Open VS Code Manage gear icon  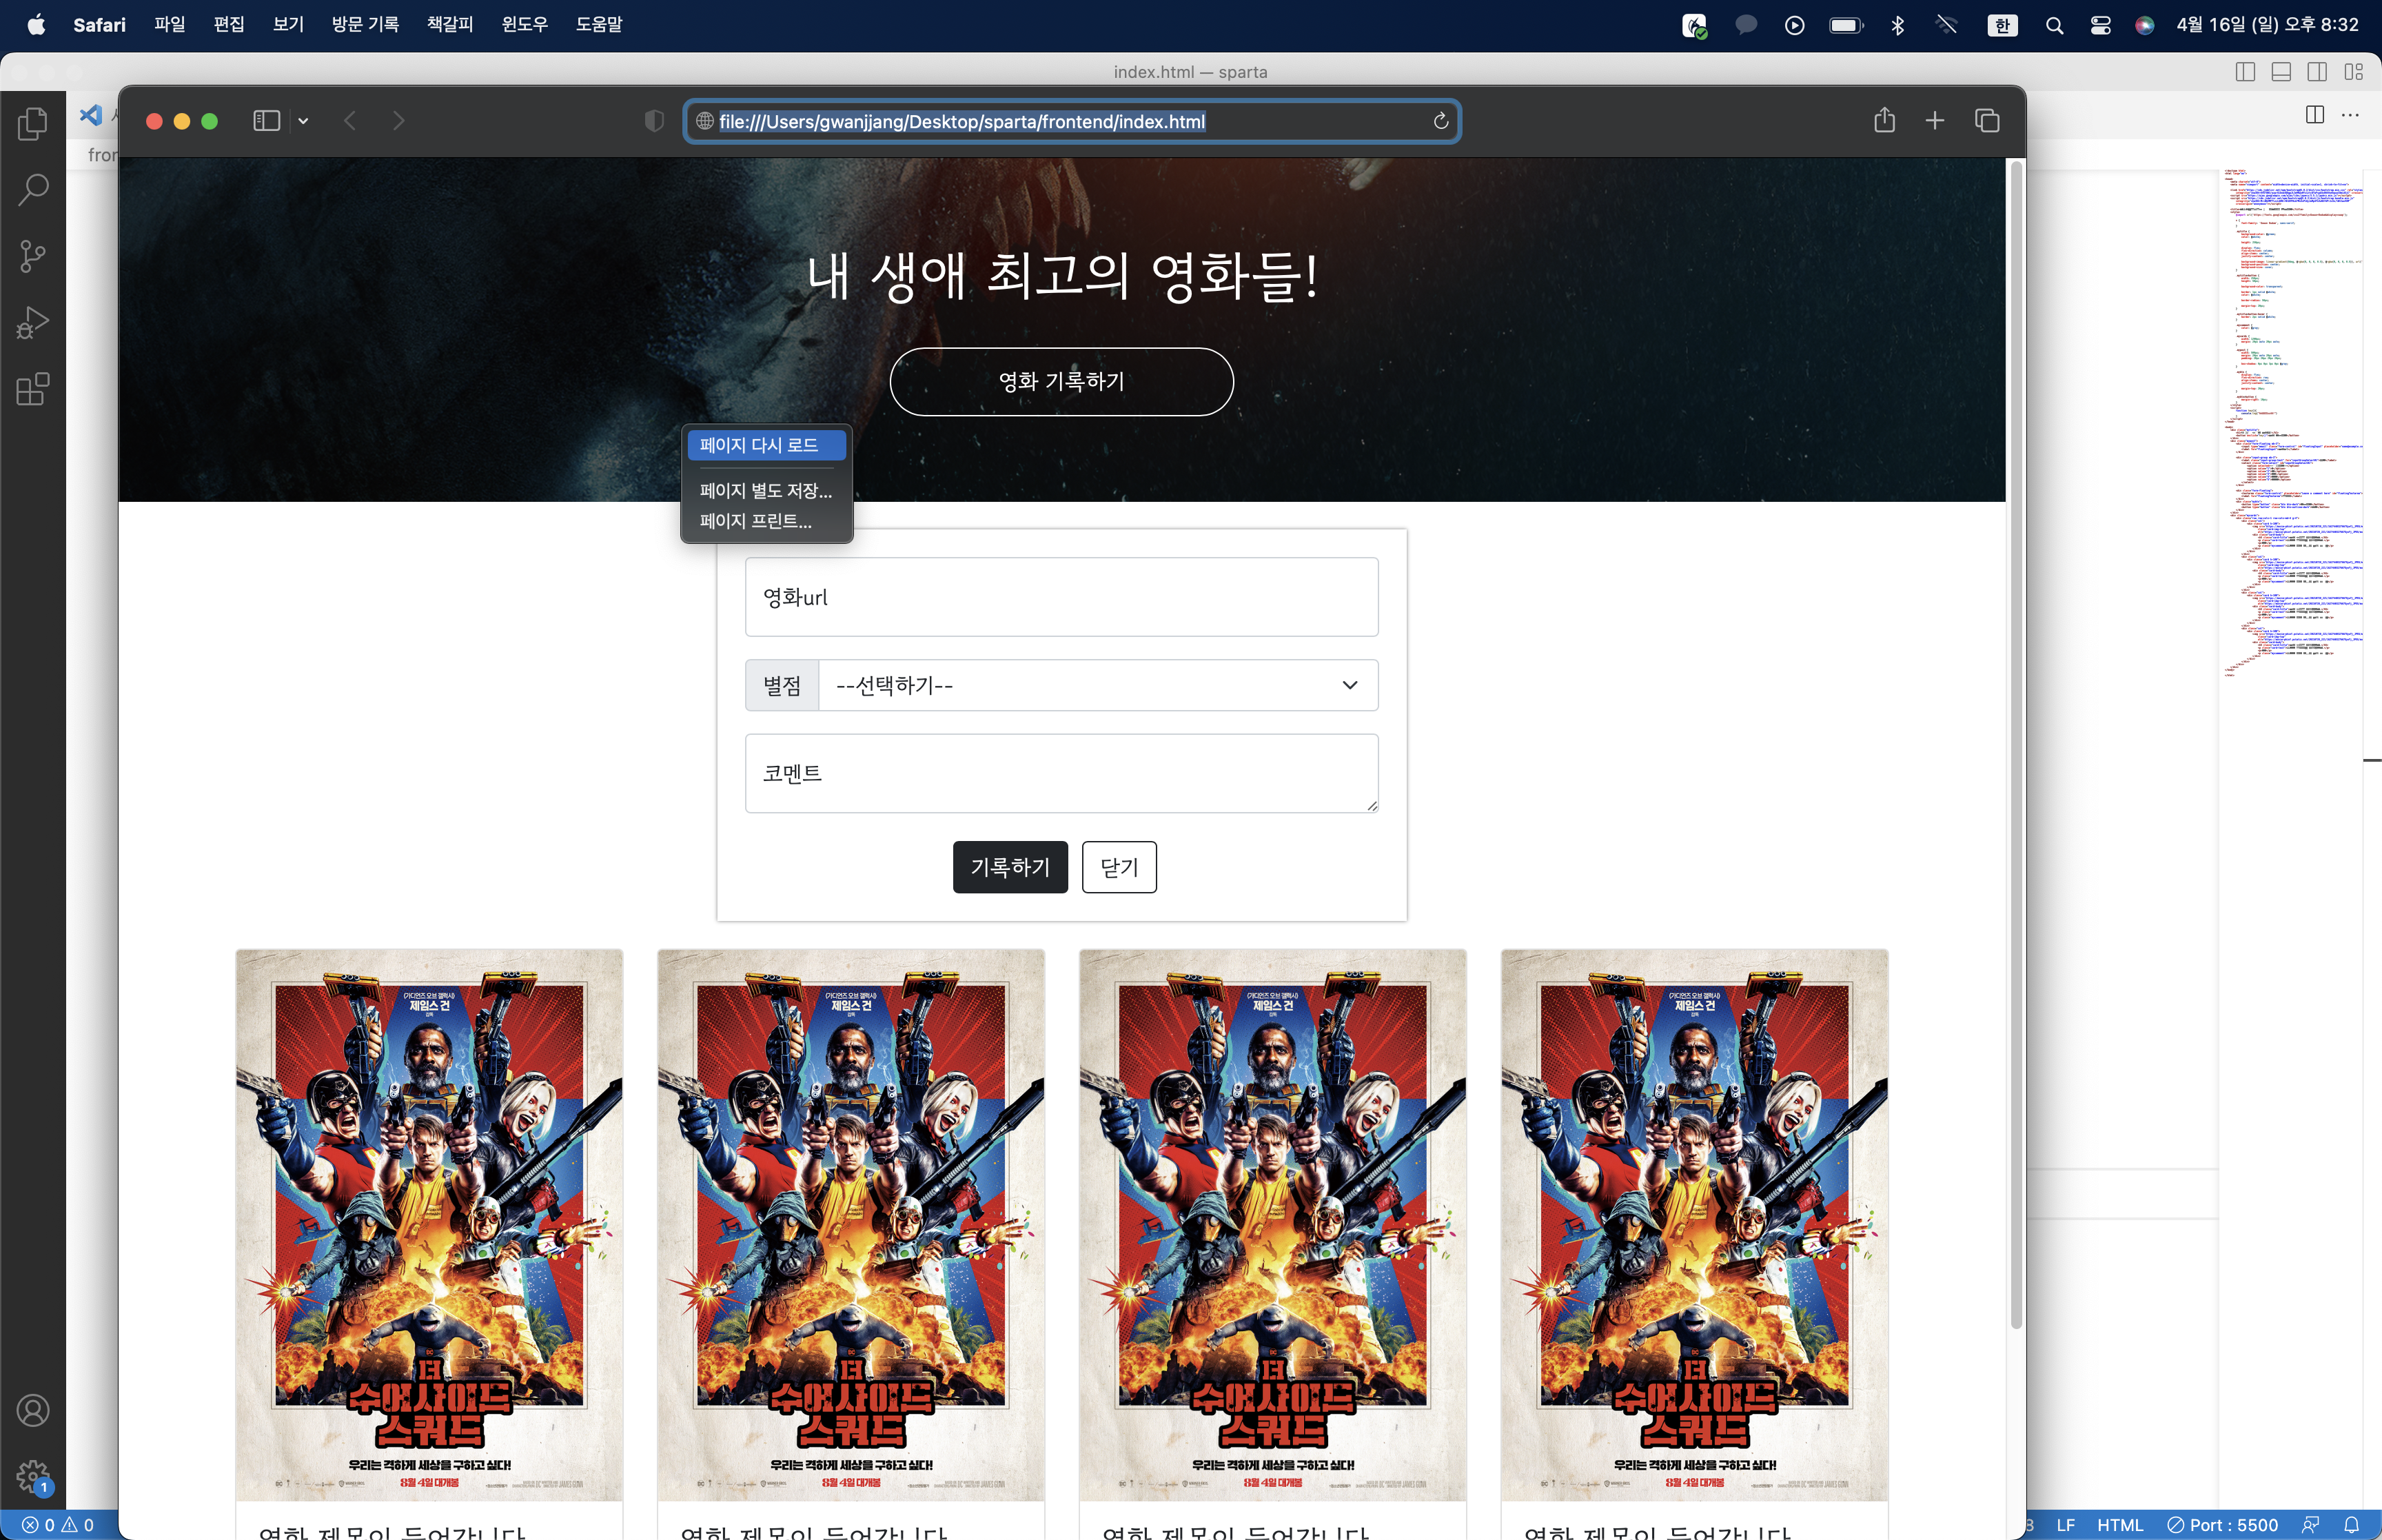[33, 1476]
